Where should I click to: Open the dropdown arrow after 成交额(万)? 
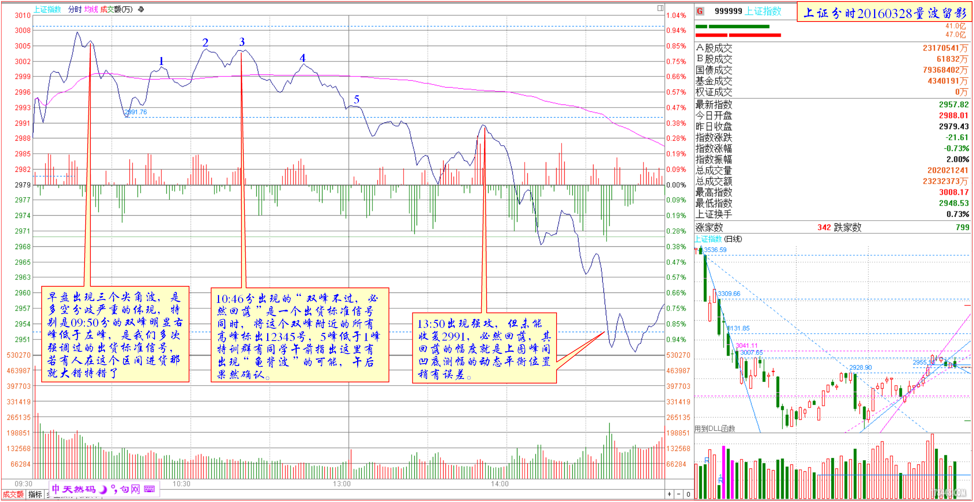(x=141, y=9)
